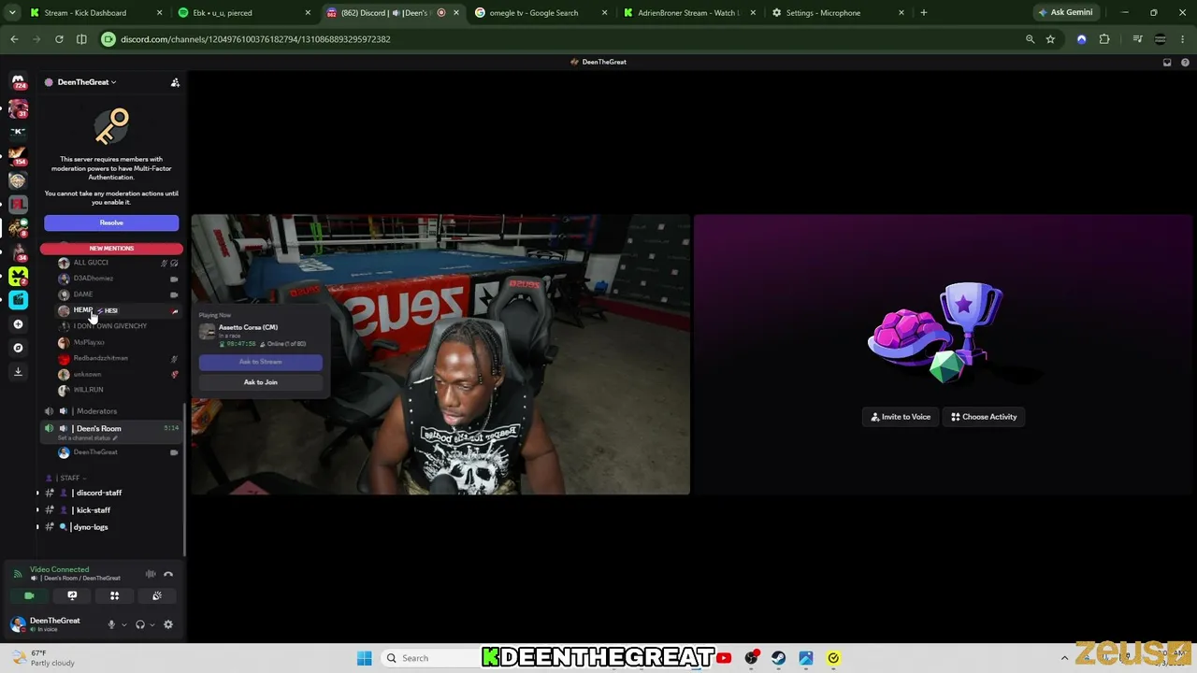
Task: Reload the Discord page
Action: [59, 39]
